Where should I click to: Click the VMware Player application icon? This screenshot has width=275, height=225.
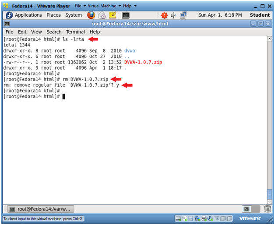pos(6,6)
